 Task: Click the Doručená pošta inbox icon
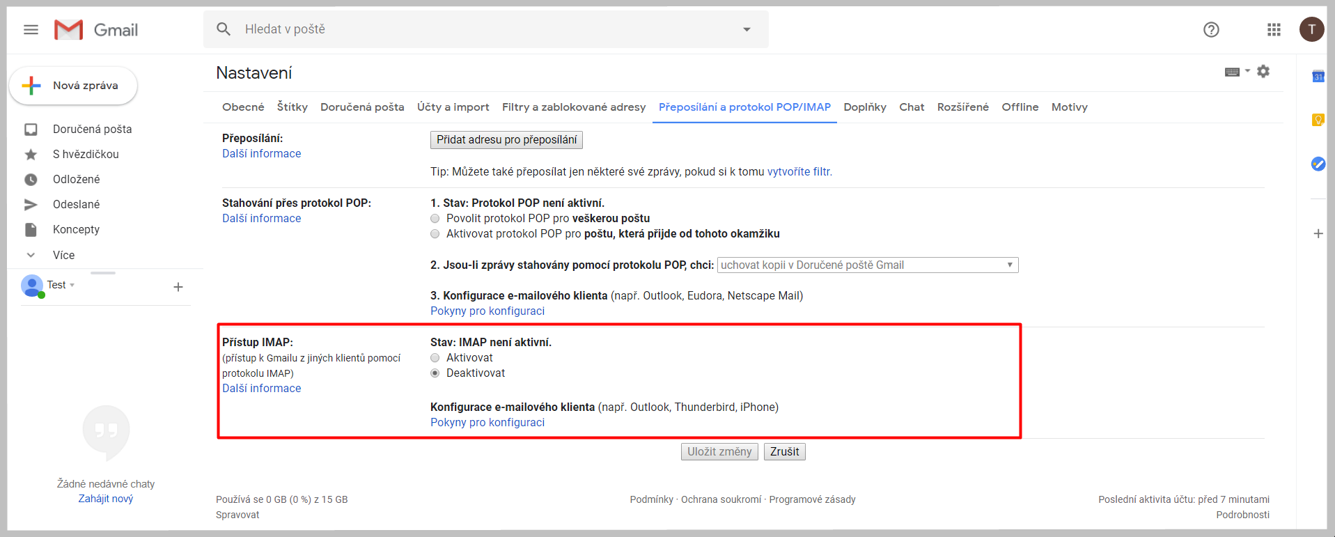coord(31,130)
